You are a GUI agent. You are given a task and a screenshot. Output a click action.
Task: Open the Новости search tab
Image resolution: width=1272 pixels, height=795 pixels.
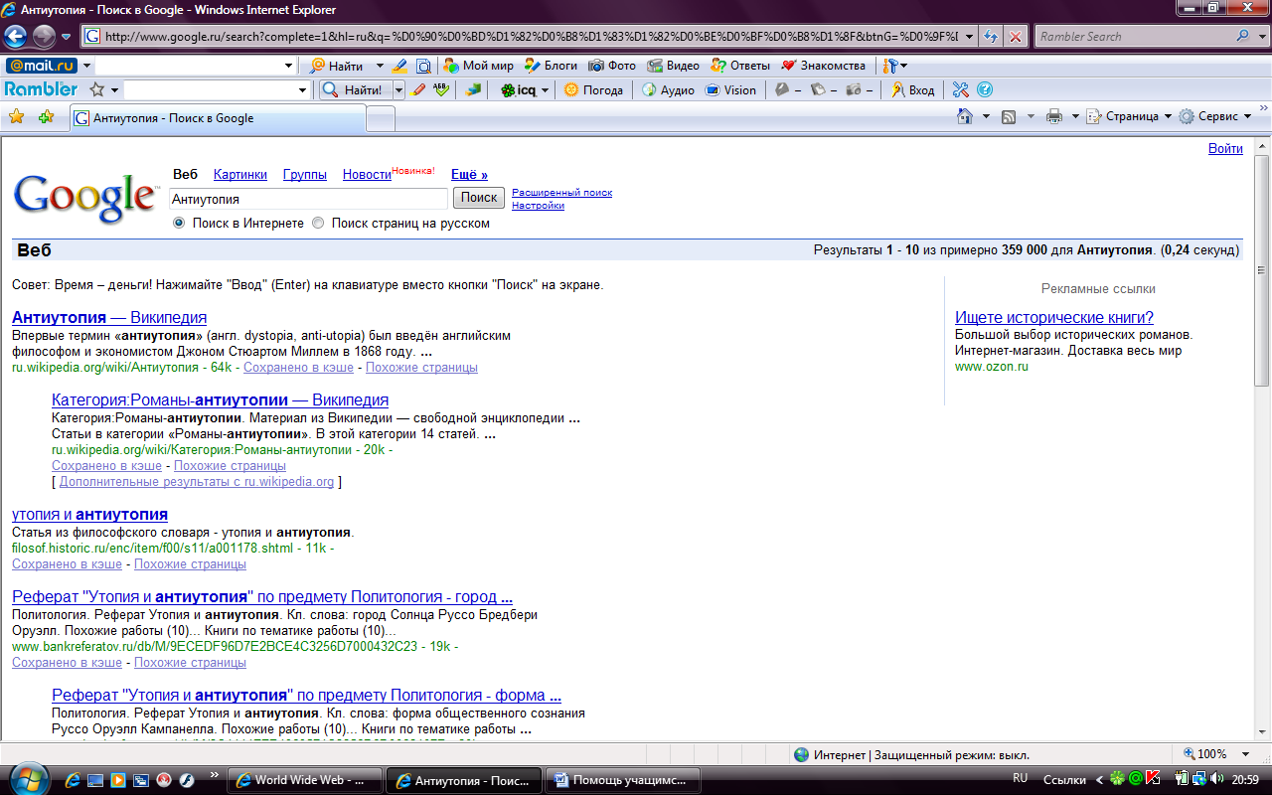(x=367, y=174)
